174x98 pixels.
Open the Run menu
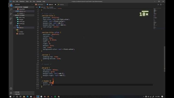point(34,1)
